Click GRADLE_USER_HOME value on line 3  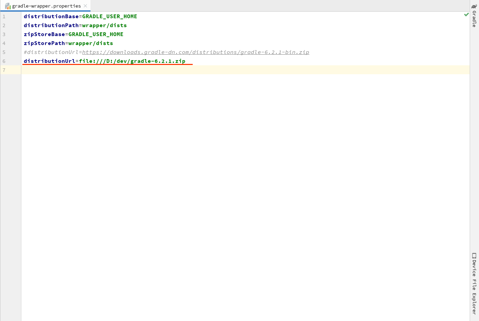coord(96,34)
